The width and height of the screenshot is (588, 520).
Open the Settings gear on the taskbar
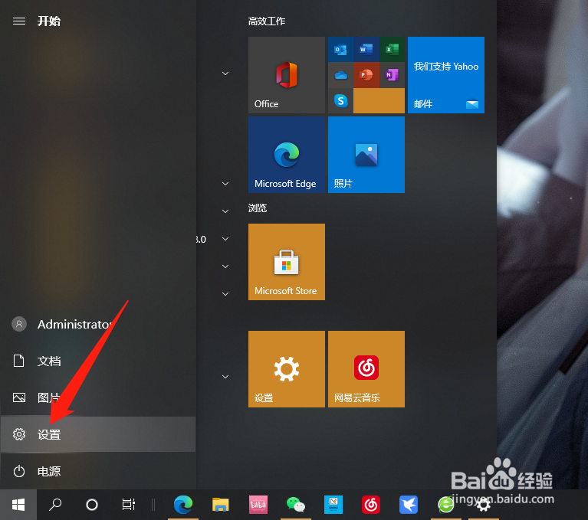[x=484, y=505]
